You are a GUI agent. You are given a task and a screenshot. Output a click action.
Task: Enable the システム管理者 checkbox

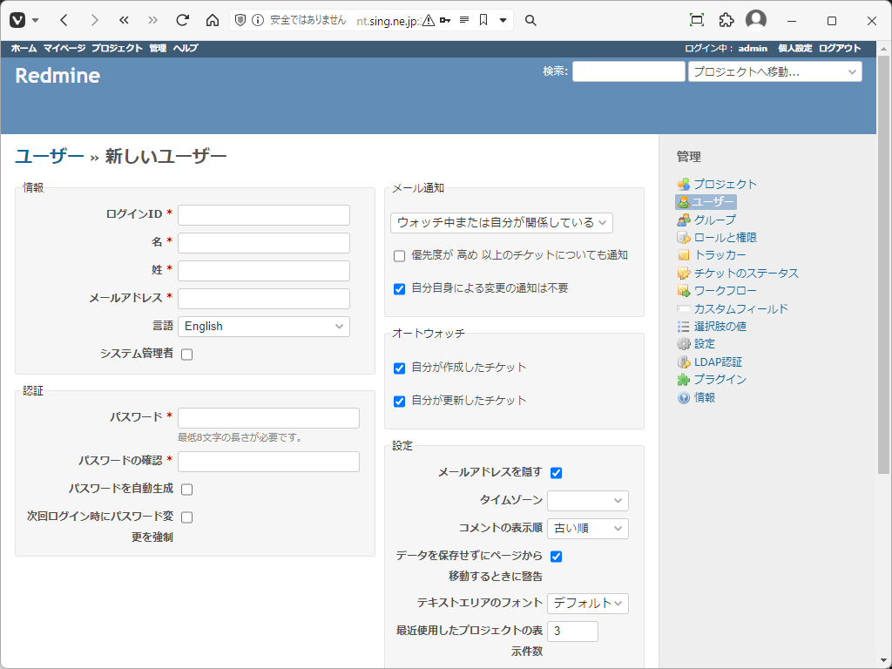point(186,355)
